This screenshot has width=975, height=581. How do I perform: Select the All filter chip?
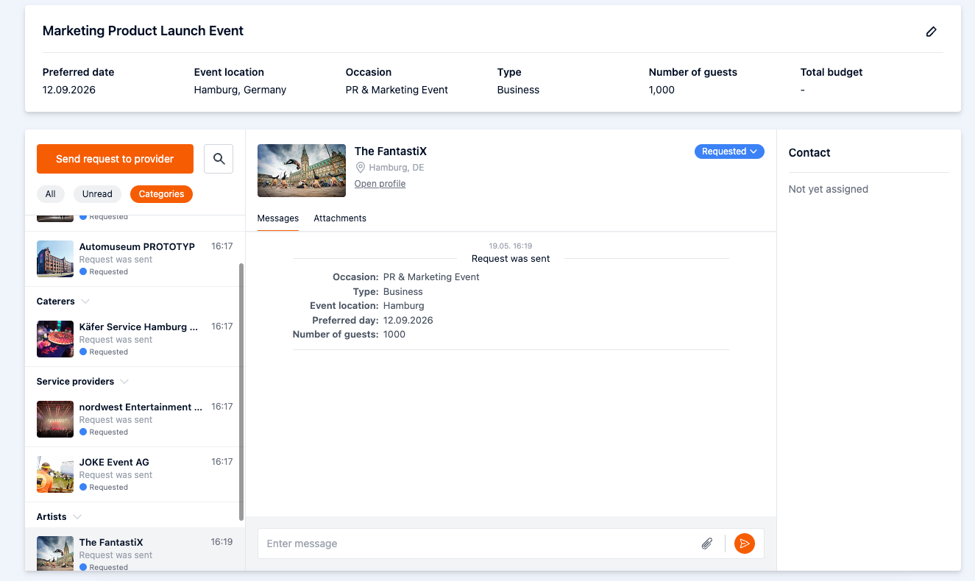click(x=50, y=194)
